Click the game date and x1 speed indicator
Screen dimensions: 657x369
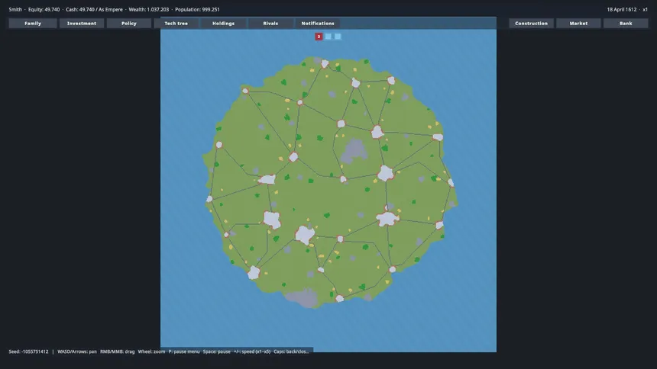[627, 9]
